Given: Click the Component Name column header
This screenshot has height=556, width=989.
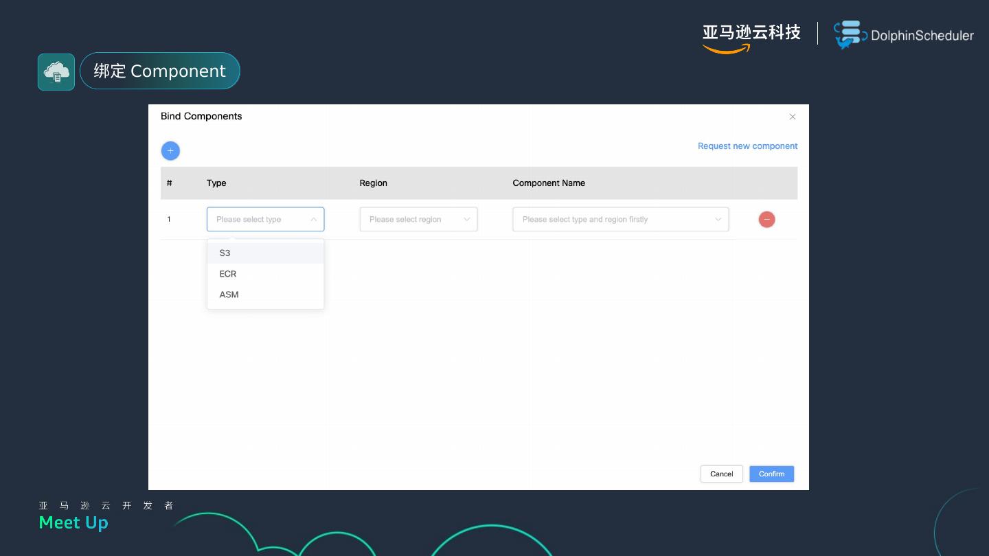Looking at the screenshot, I should point(549,183).
